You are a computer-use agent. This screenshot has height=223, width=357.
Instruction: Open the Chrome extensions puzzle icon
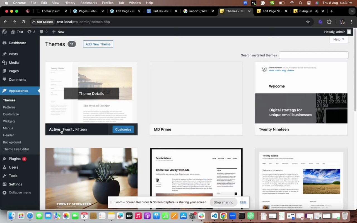(329, 22)
